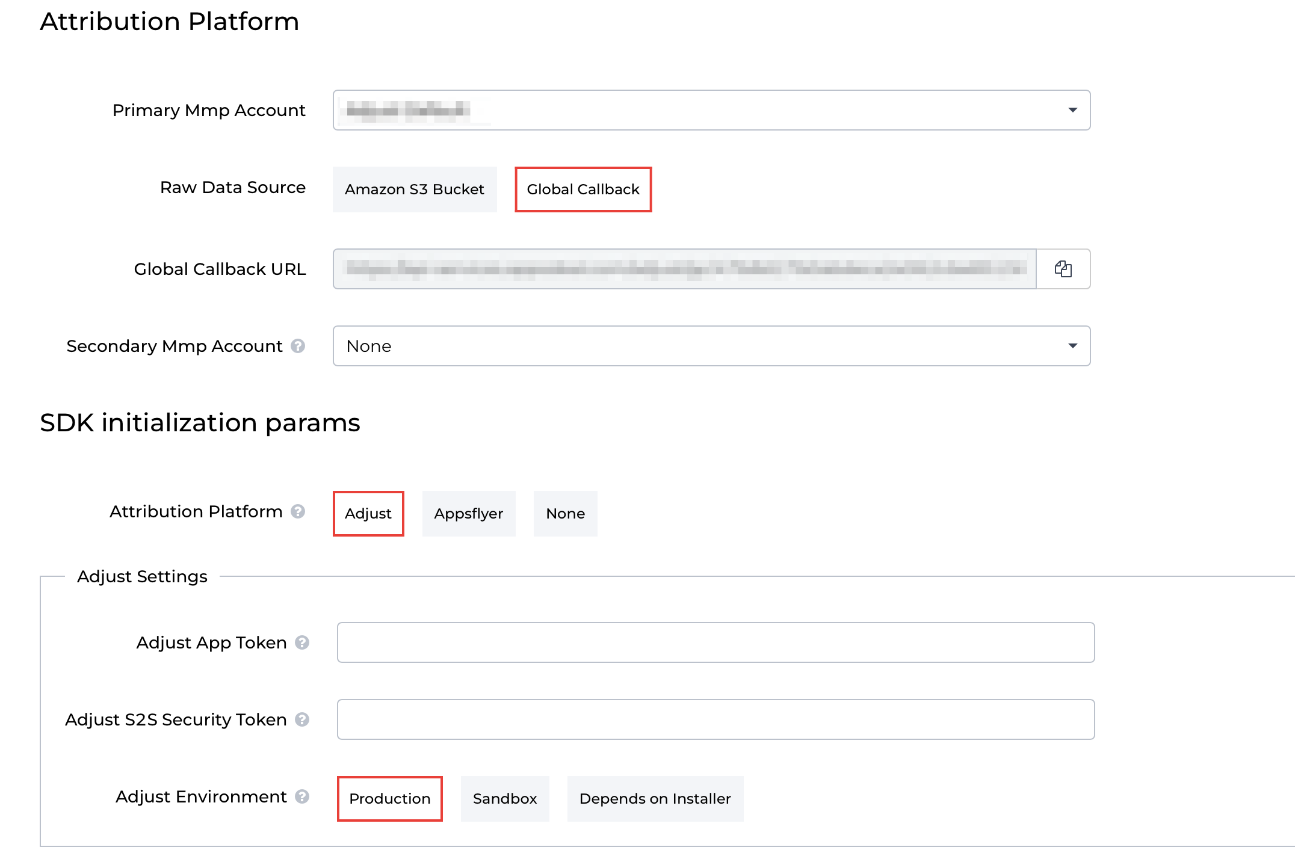
Task: Click the Adjust App Token input field
Action: click(716, 642)
